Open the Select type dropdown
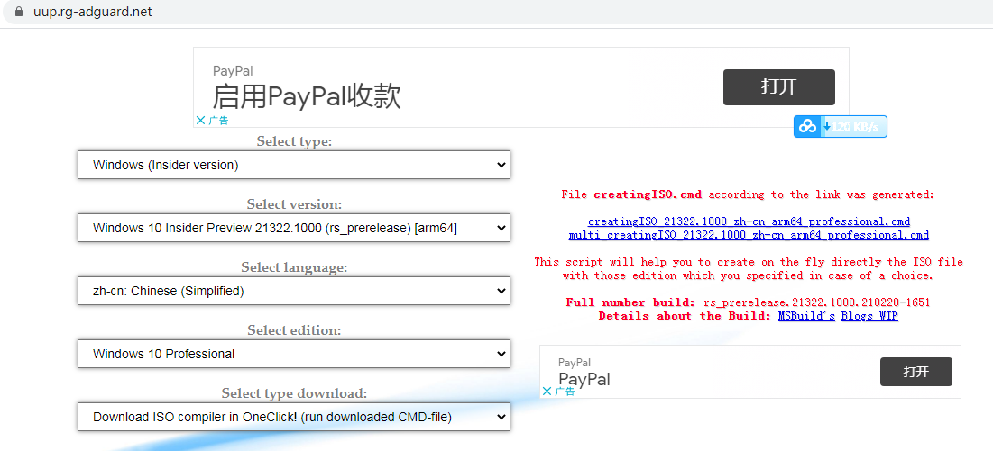 [294, 165]
